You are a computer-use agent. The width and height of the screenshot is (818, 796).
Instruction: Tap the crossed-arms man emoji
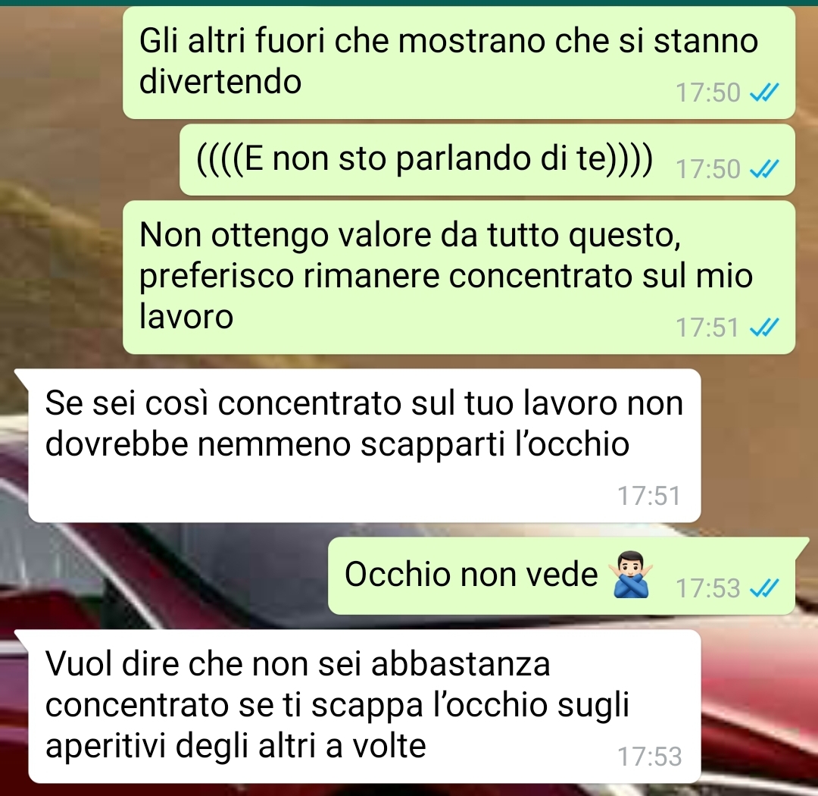click(x=631, y=574)
